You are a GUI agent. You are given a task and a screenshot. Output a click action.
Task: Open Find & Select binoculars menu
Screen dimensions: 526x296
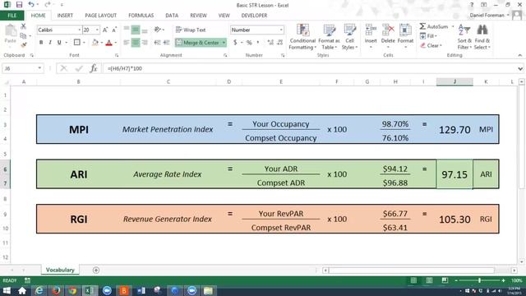pyautogui.click(x=482, y=37)
